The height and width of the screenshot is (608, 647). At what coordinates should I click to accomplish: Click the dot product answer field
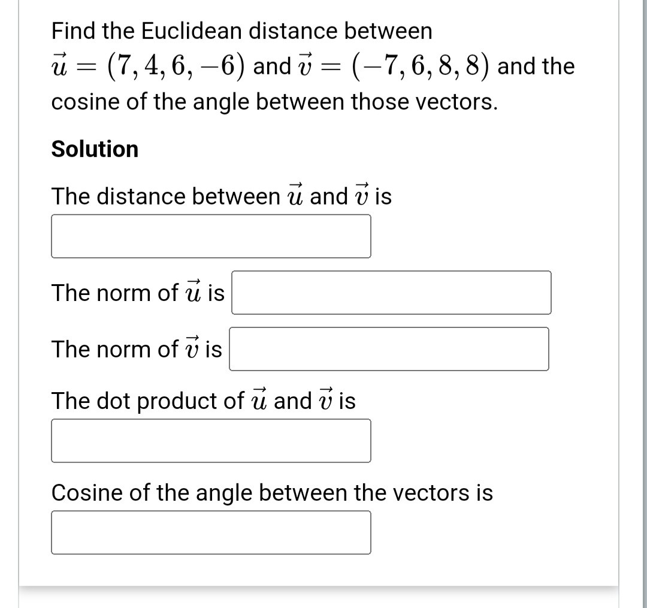(211, 441)
